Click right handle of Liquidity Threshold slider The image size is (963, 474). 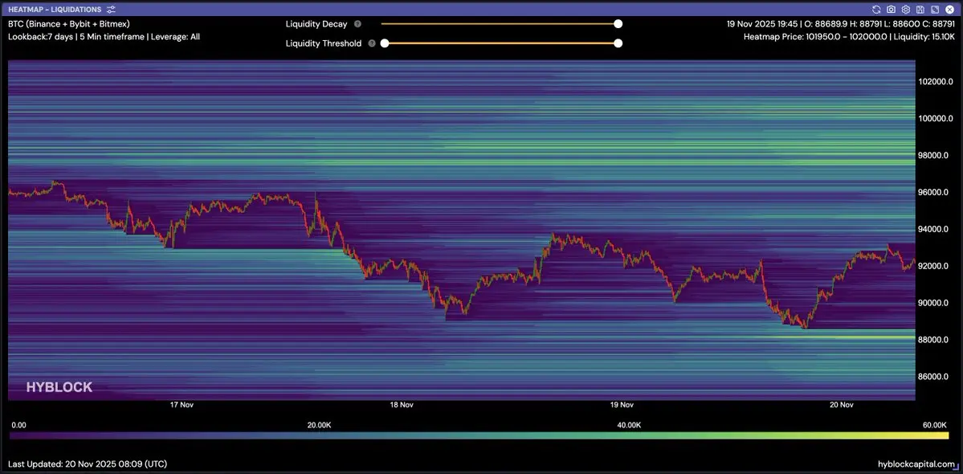(618, 43)
